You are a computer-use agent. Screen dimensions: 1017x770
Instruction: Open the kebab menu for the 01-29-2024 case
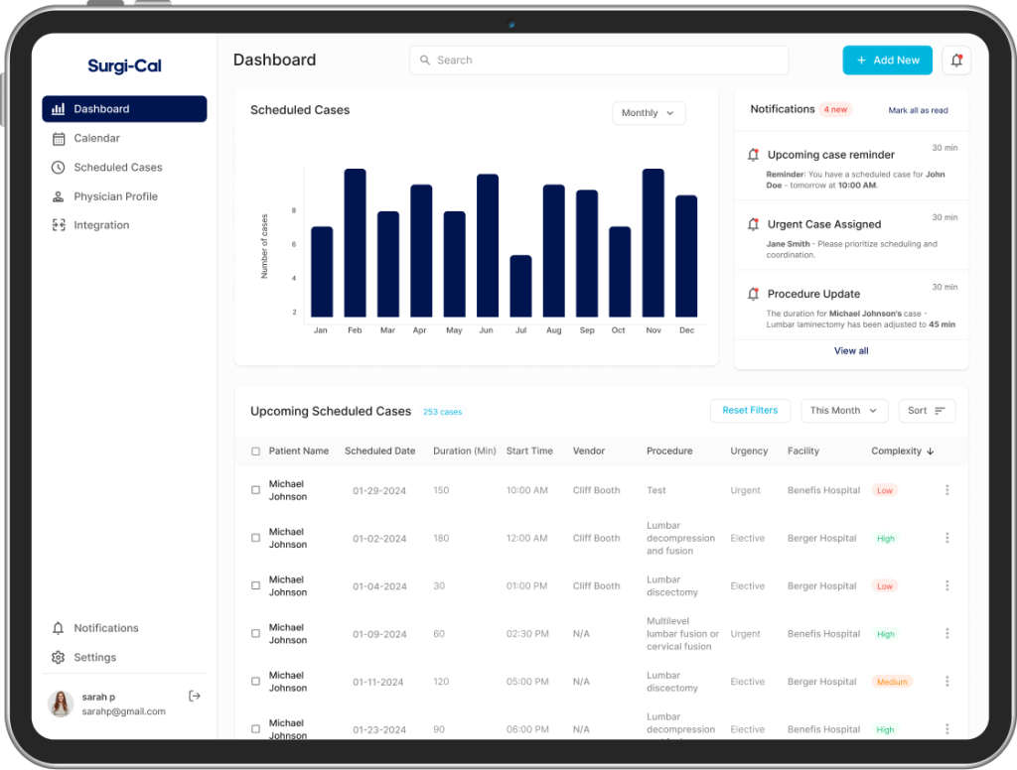[946, 490]
